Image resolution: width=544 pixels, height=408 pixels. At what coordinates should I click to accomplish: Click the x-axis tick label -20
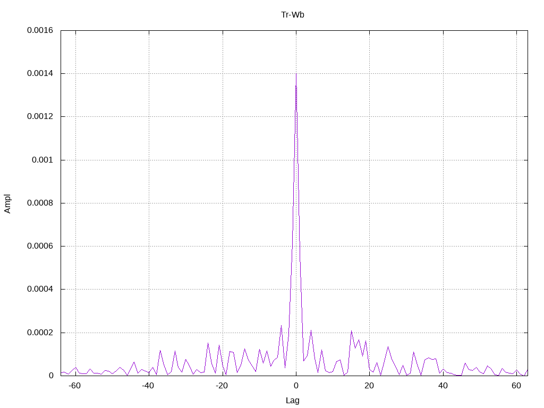pyautogui.click(x=222, y=386)
